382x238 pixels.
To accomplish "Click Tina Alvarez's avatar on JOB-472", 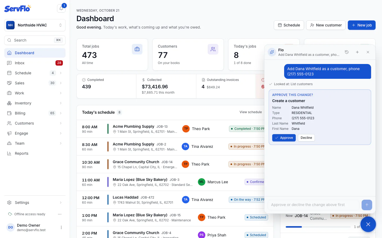I will point(185,200).
